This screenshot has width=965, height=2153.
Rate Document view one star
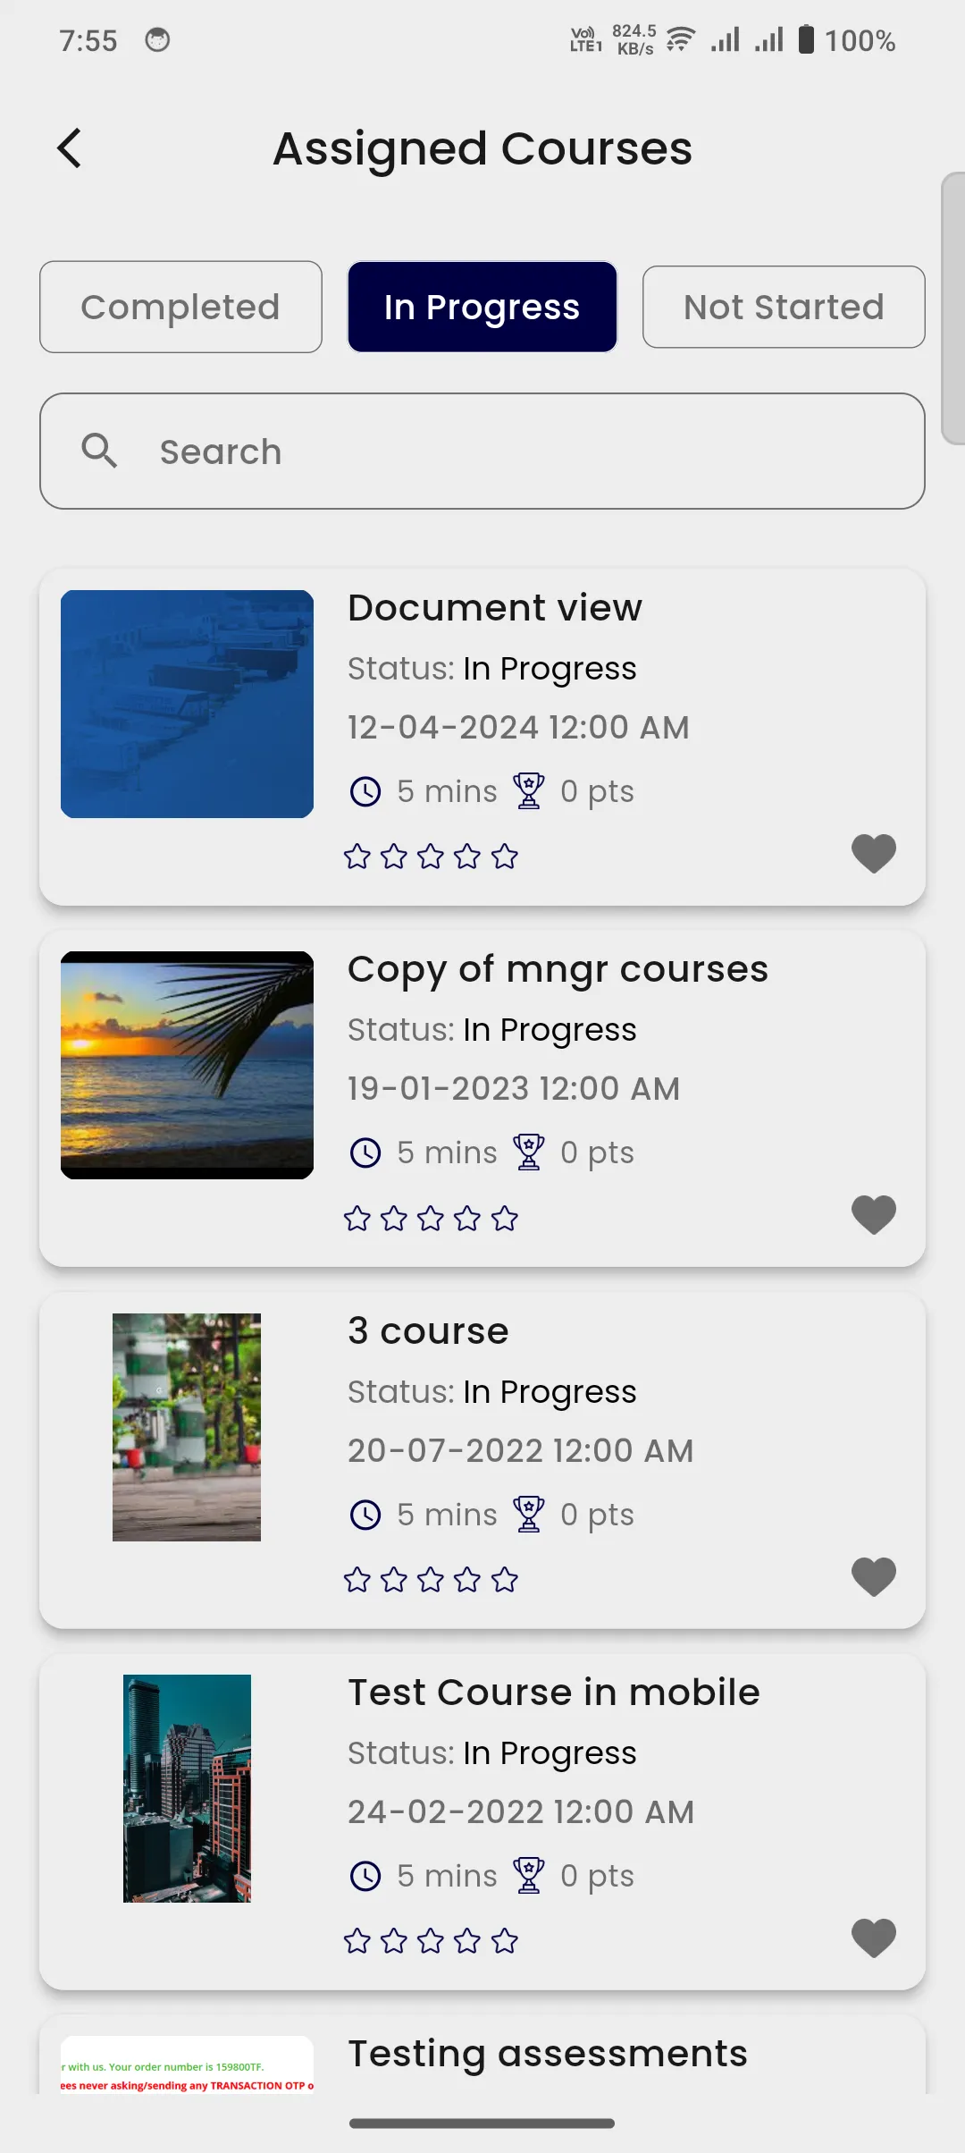click(x=357, y=857)
